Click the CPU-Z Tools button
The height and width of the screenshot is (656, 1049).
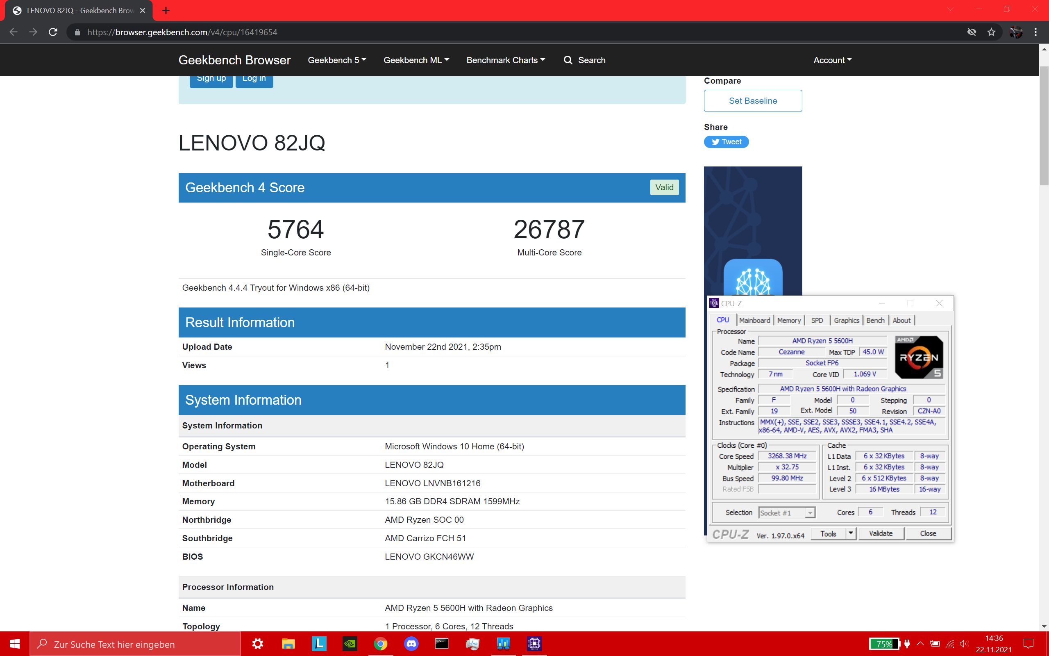(x=828, y=533)
